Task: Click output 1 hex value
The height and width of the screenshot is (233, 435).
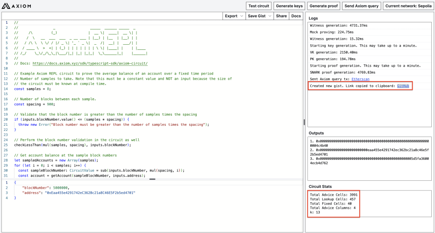Action: click(x=369, y=144)
